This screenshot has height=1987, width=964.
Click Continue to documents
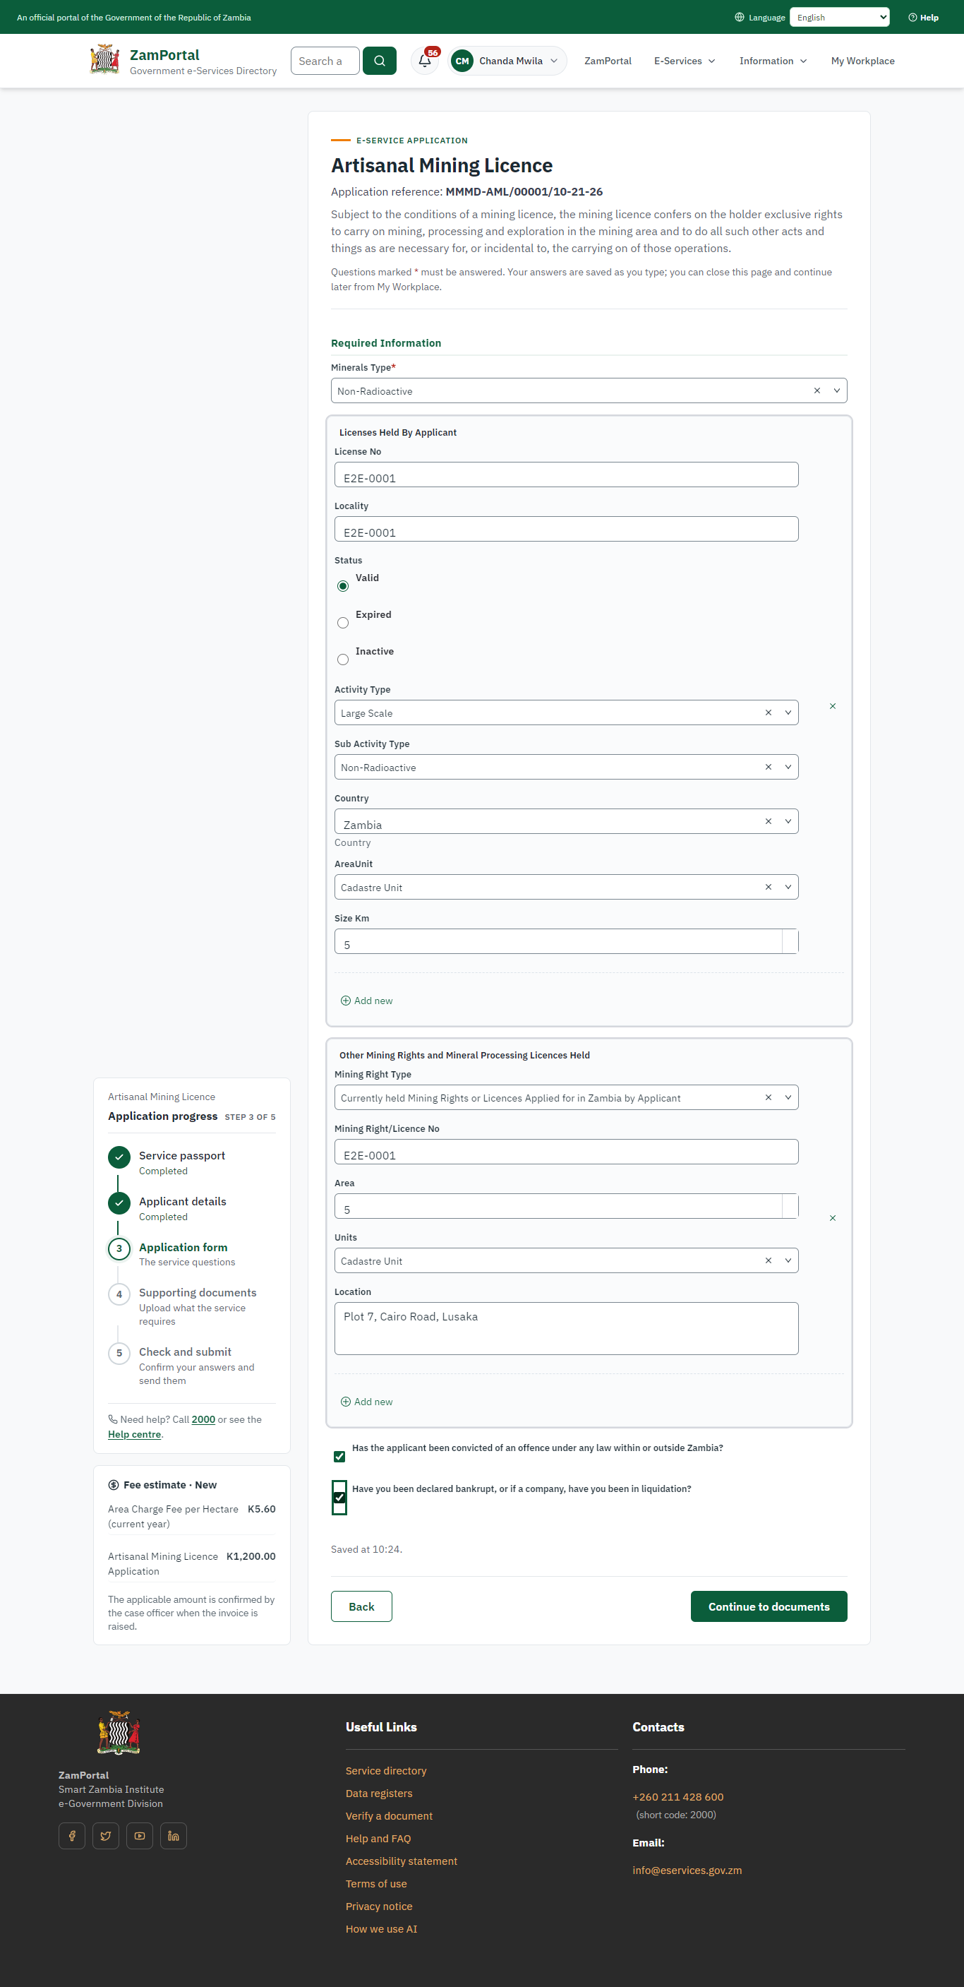(x=769, y=1606)
